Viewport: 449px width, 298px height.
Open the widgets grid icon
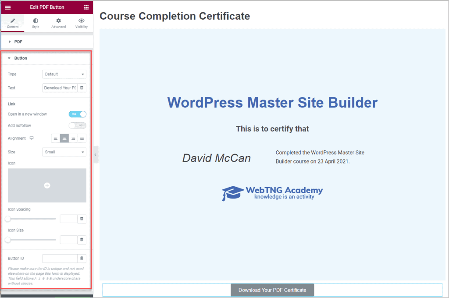point(86,7)
